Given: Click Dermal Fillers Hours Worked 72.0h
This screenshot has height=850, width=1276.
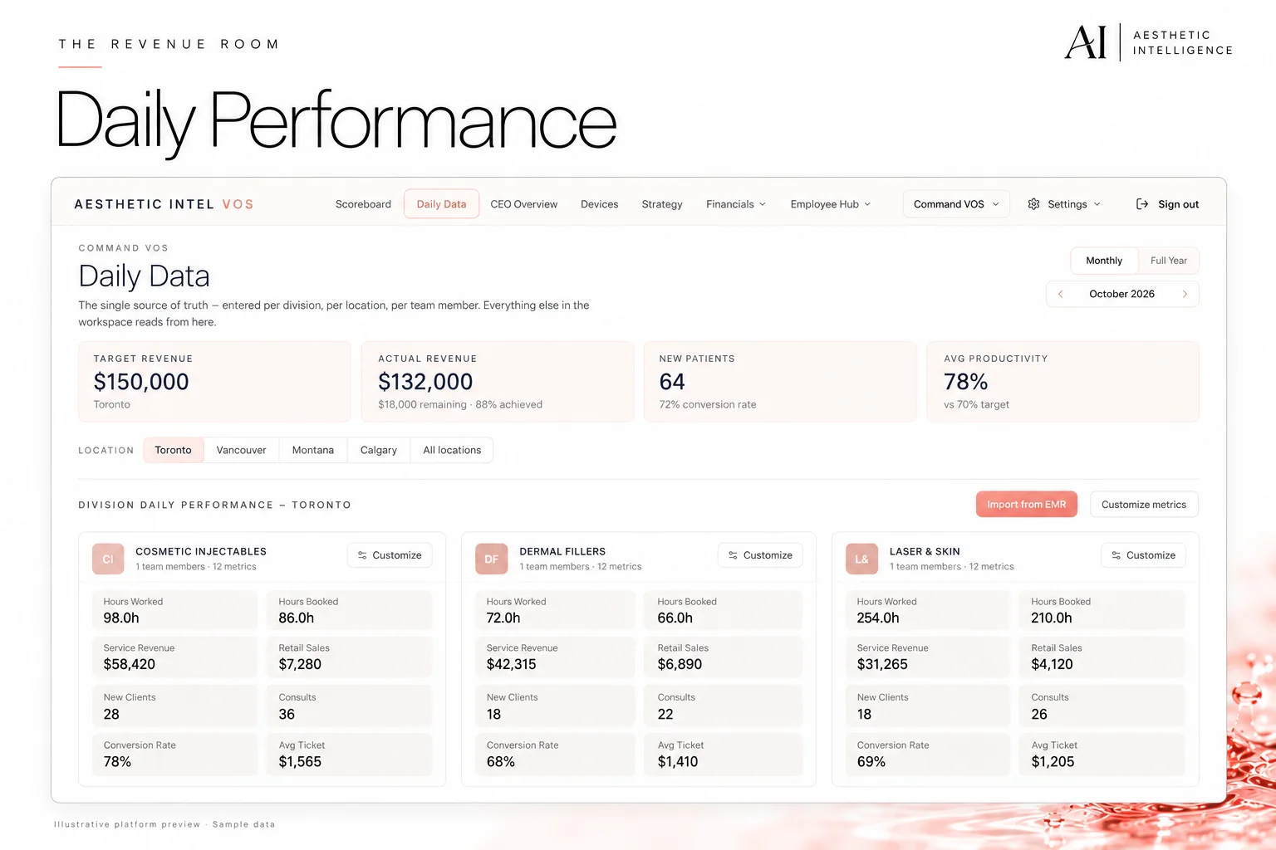Looking at the screenshot, I should (x=555, y=610).
